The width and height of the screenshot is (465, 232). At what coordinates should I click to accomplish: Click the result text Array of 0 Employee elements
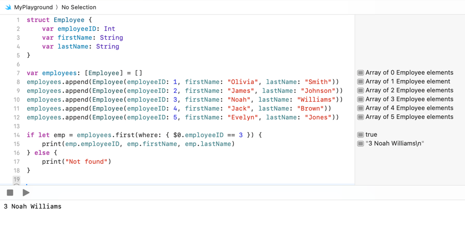(409, 72)
